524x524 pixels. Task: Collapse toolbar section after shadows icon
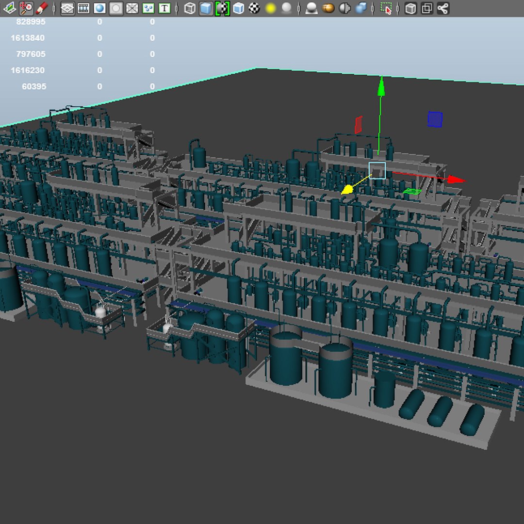(x=299, y=8)
